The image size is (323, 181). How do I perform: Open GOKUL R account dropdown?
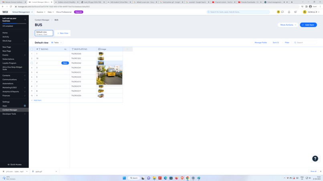[x=311, y=12]
